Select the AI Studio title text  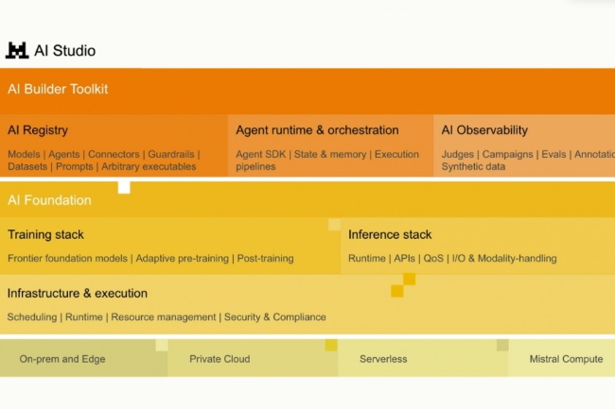[x=64, y=50]
